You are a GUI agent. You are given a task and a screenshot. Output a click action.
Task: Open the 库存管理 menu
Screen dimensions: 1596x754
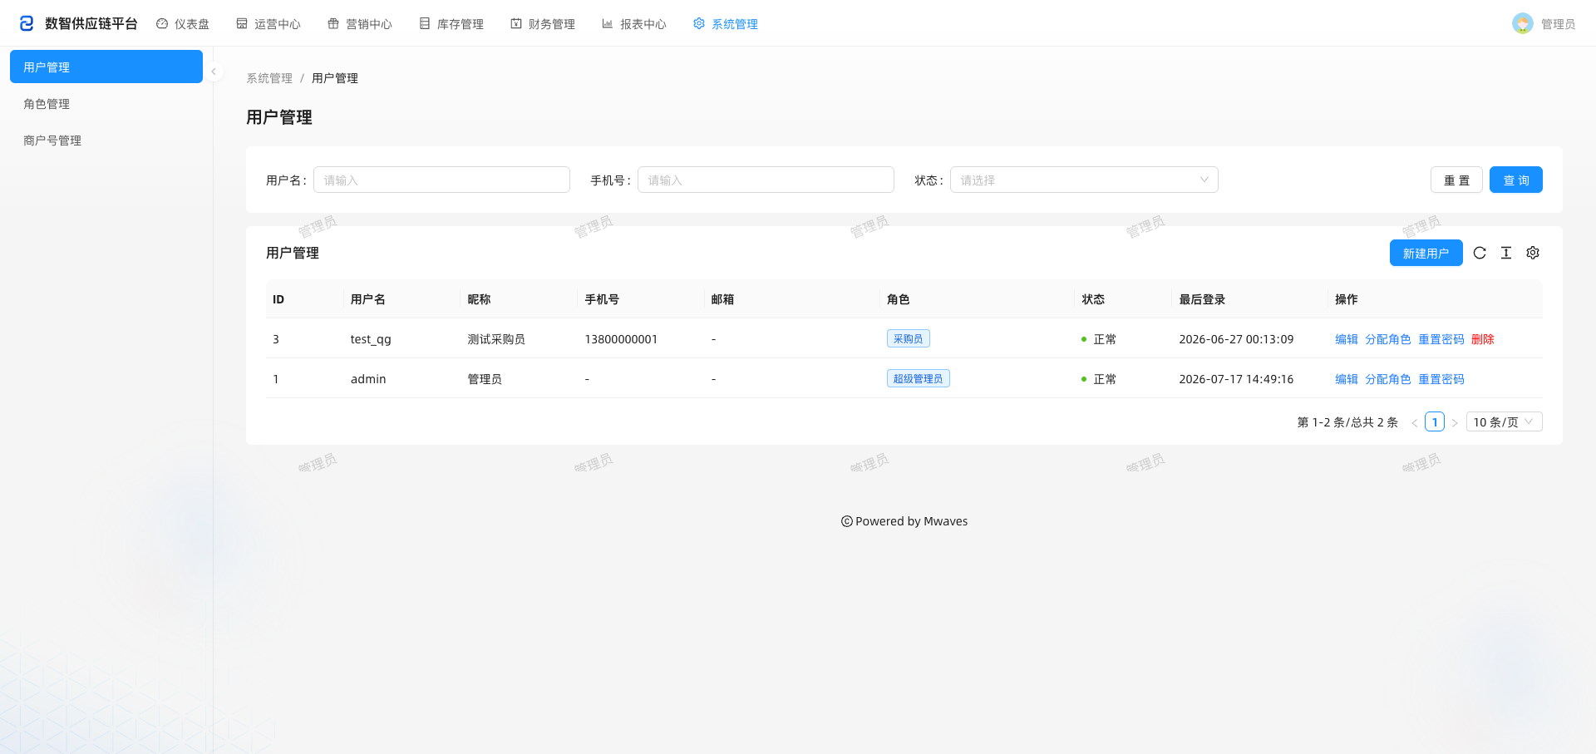point(451,24)
